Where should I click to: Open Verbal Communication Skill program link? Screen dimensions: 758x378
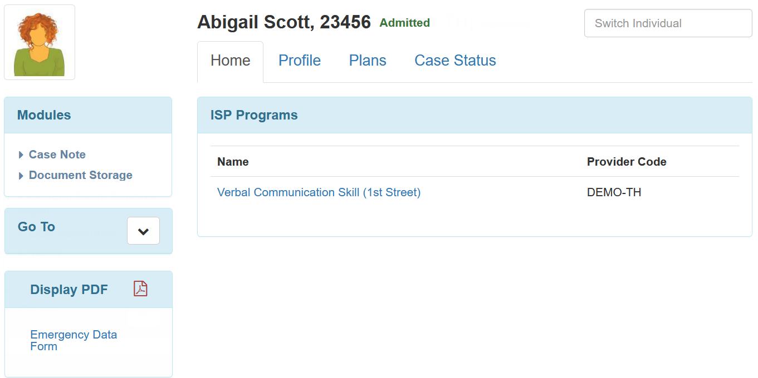click(319, 192)
